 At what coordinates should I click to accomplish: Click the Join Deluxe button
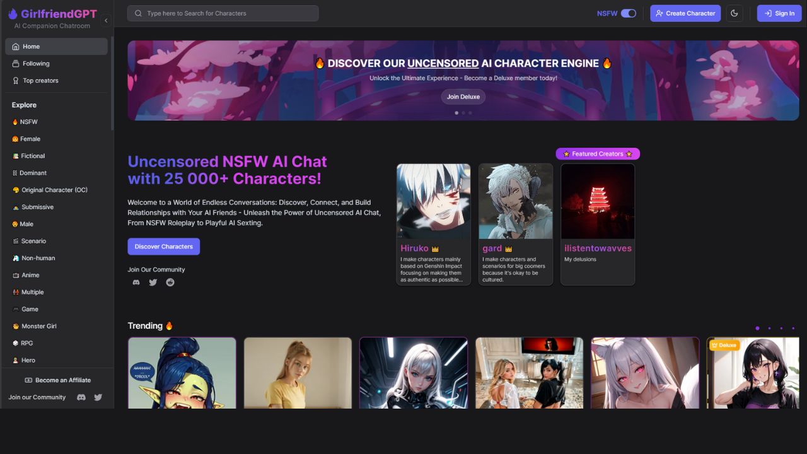[x=463, y=96]
